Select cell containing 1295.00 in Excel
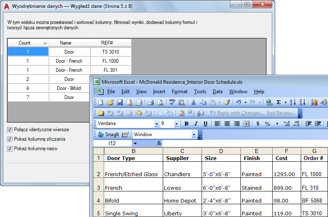The image size is (328, 217). pyautogui.click(x=286, y=170)
